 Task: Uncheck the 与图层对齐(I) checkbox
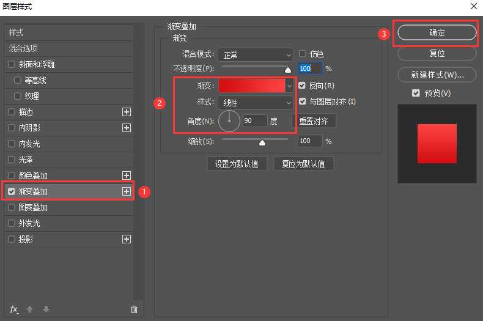(302, 101)
